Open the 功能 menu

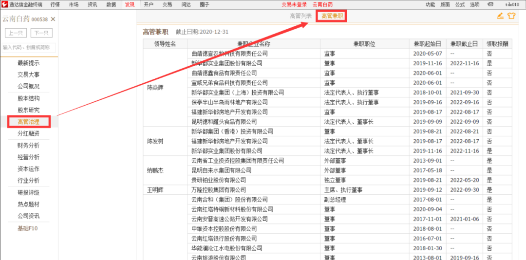click(x=430, y=4)
